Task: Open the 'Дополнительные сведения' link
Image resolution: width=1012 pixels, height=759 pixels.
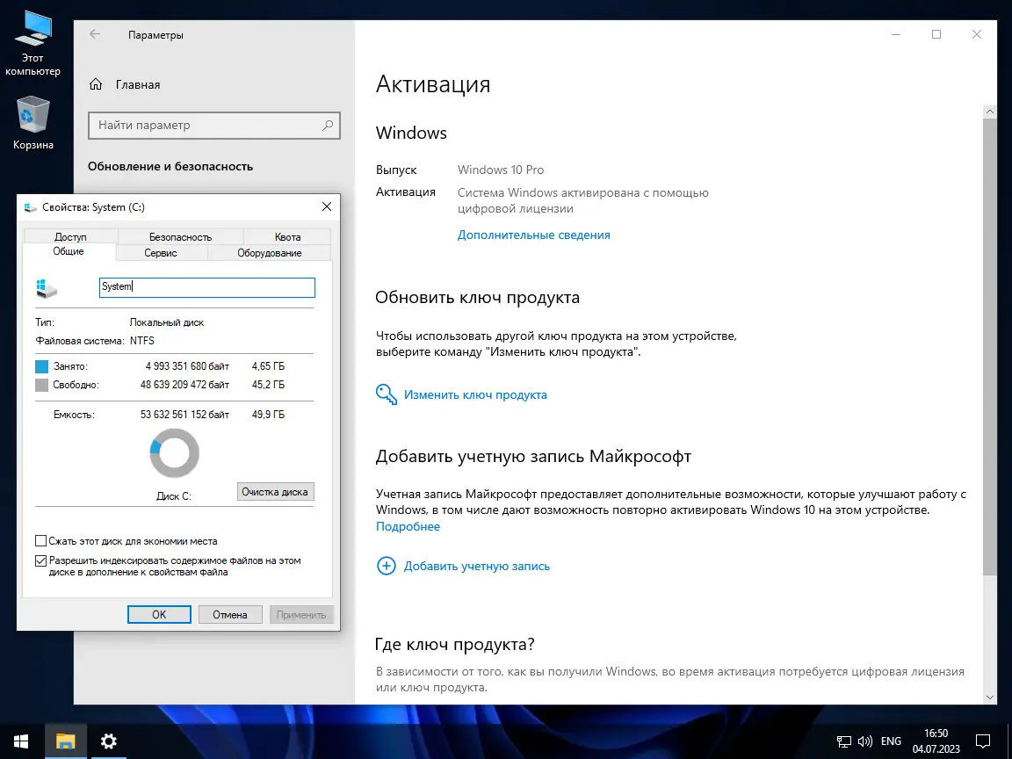Action: point(534,235)
